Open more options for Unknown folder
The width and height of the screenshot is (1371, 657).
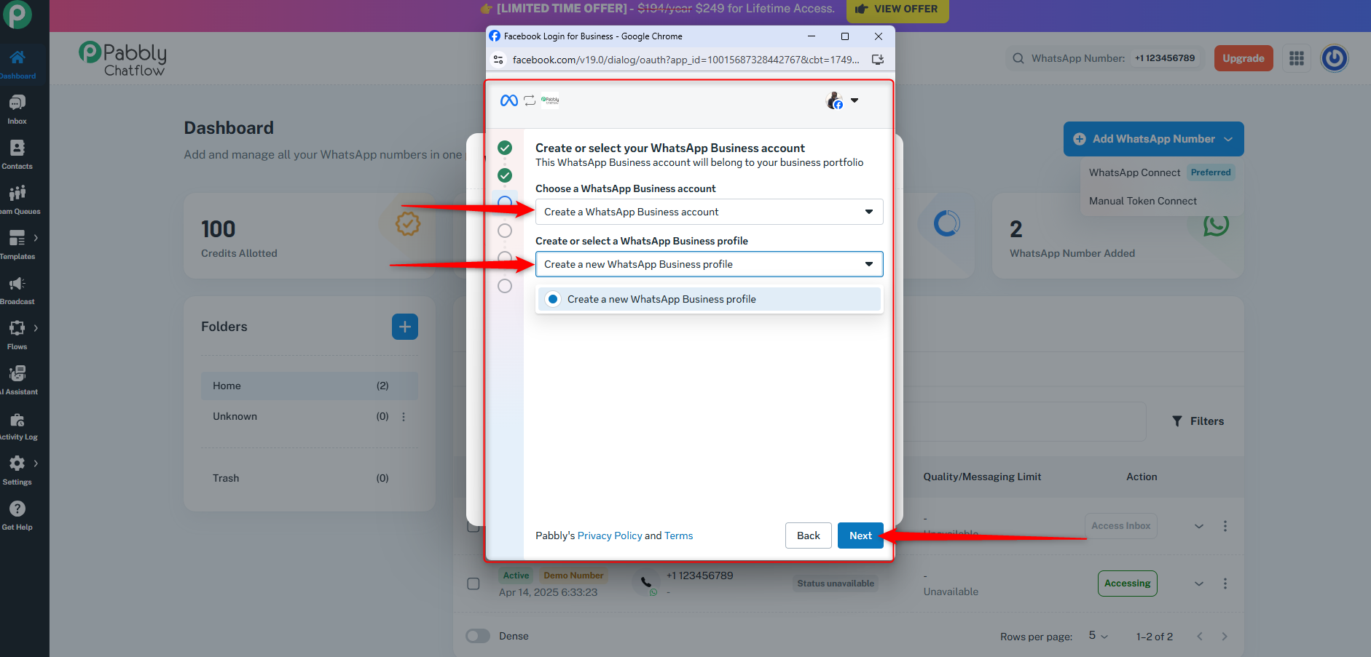pyautogui.click(x=404, y=417)
